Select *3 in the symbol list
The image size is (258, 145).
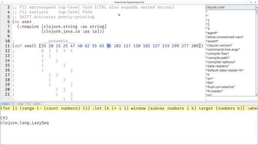[208, 29]
